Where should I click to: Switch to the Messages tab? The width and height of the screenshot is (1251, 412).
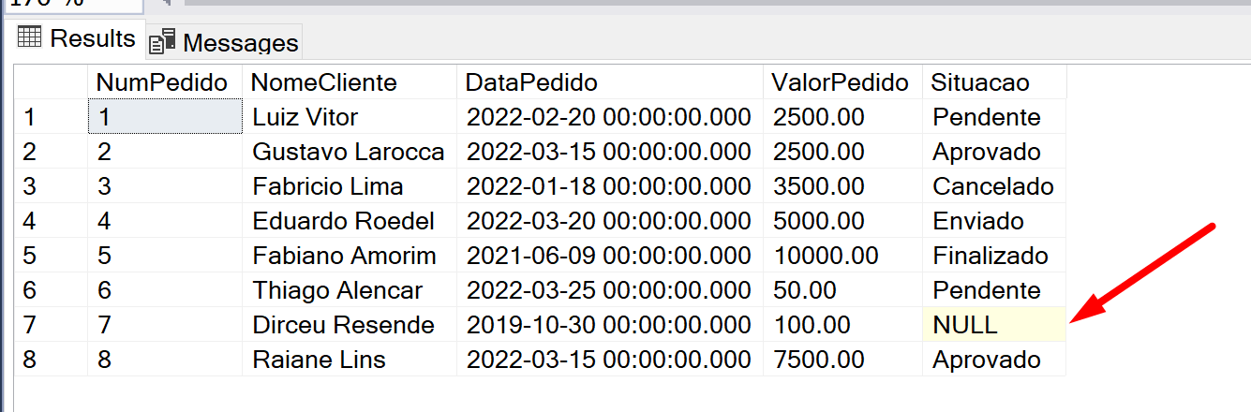(x=225, y=42)
